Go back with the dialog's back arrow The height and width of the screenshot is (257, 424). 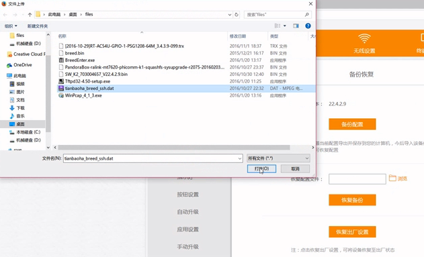[x=5, y=15]
